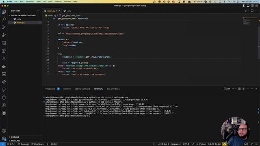
Task: Open editor More Actions ellipsis
Action: [256, 11]
